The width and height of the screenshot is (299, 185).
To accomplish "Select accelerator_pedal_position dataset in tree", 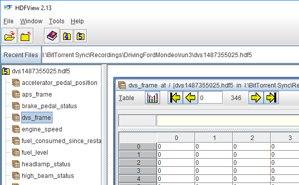I will pos(60,83).
